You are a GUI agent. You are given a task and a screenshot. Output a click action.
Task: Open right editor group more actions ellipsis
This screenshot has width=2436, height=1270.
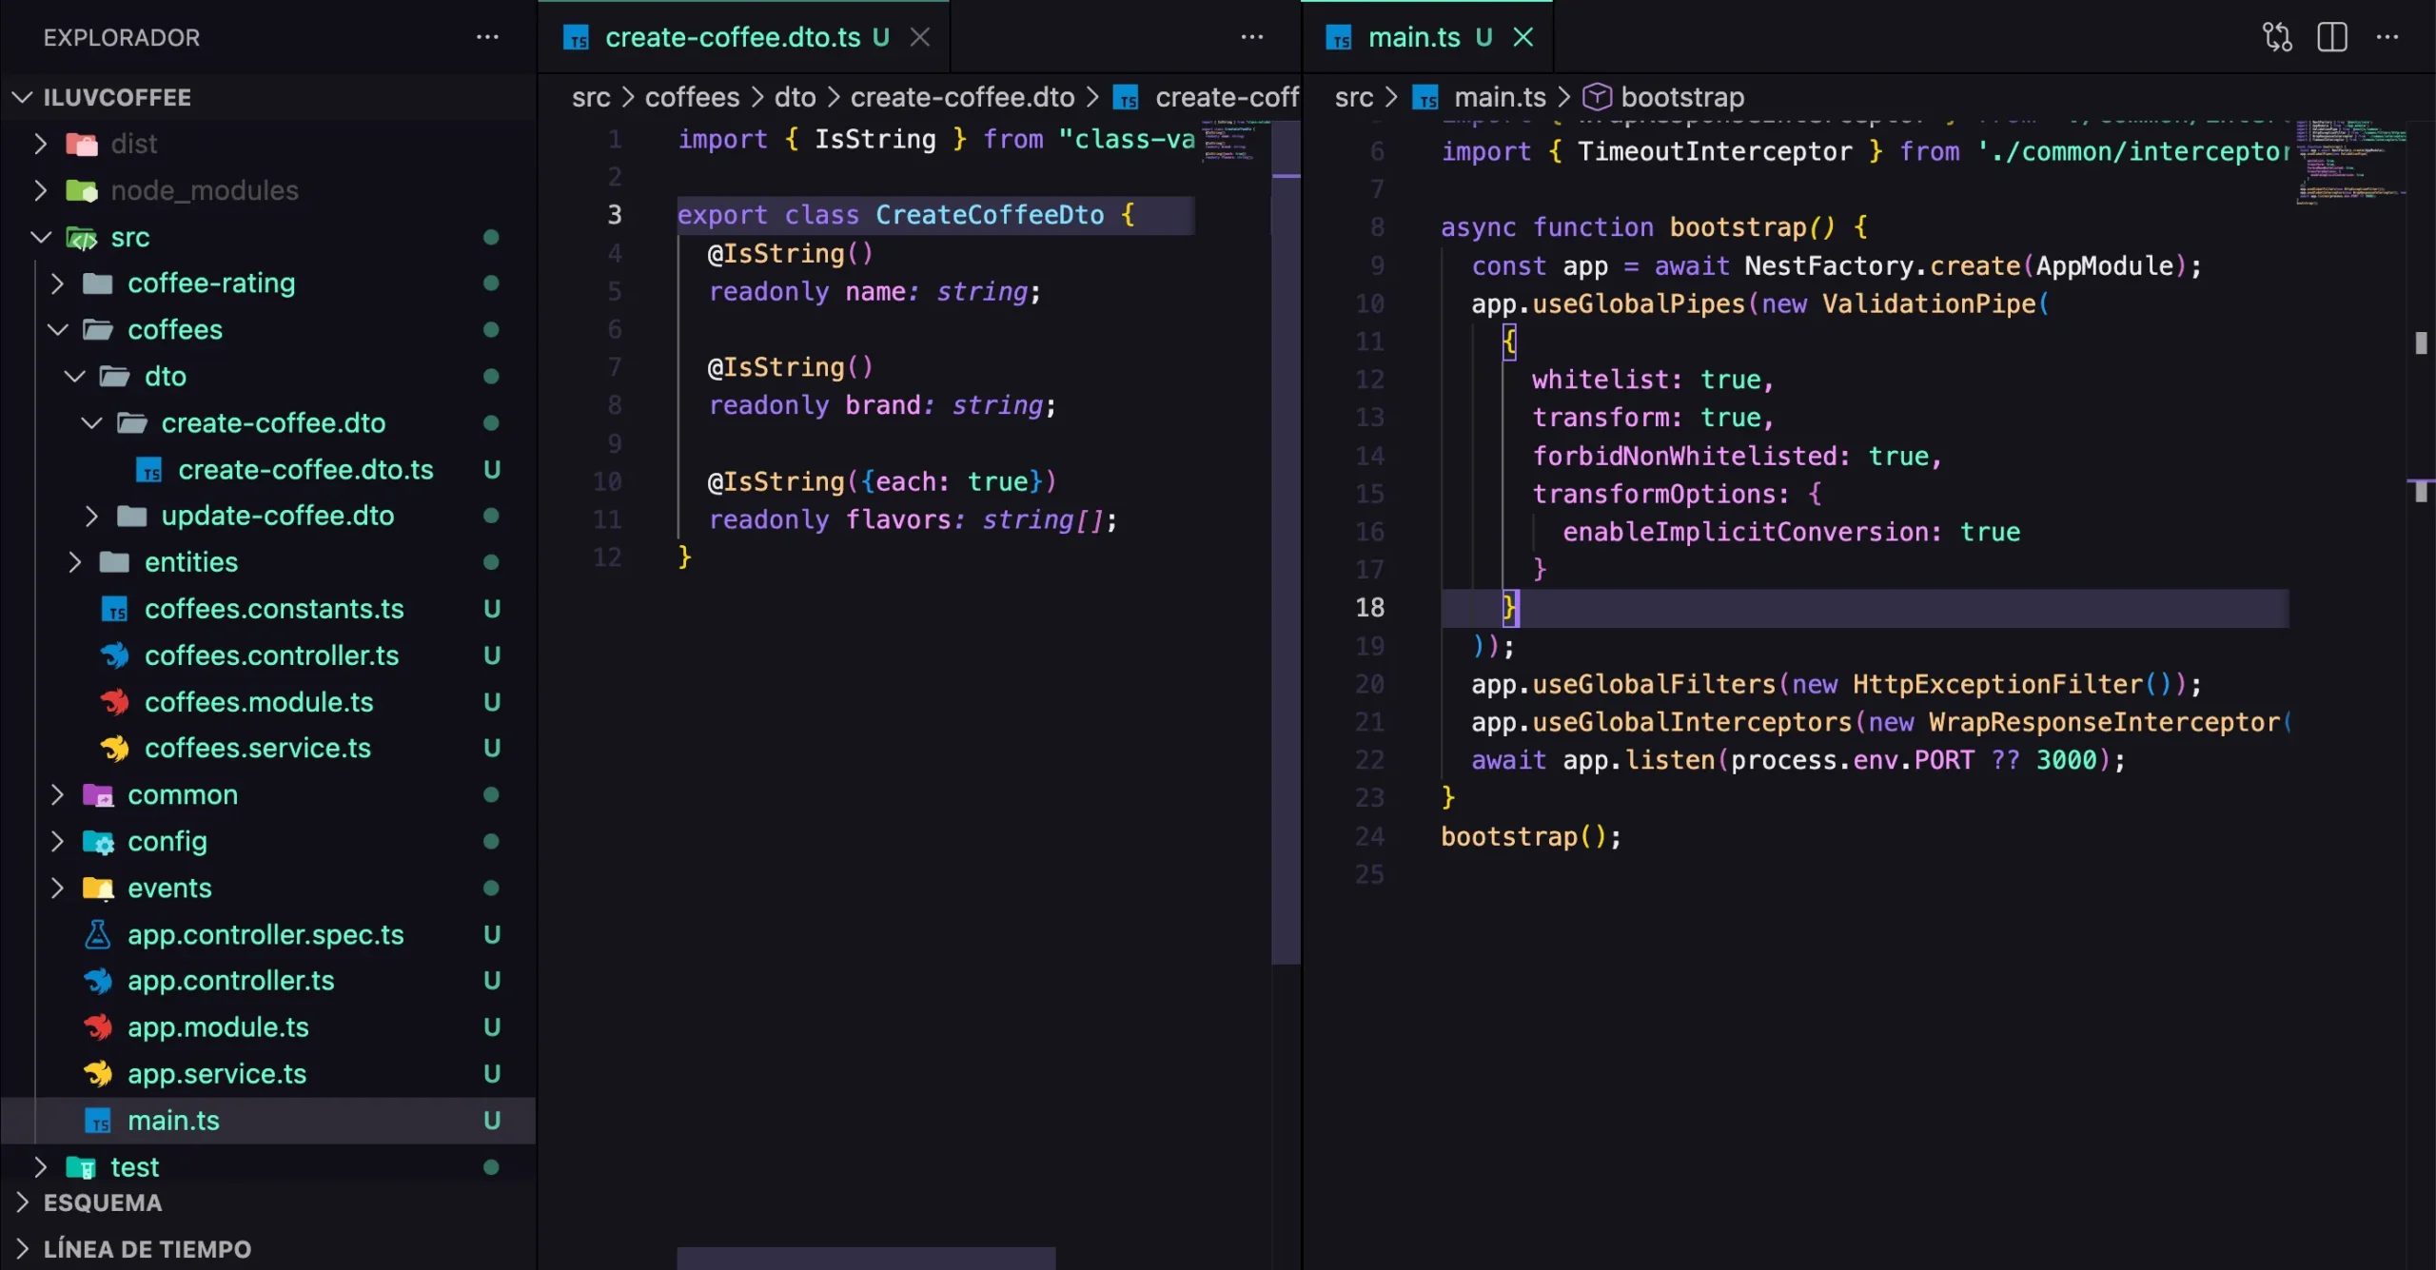coord(2387,37)
